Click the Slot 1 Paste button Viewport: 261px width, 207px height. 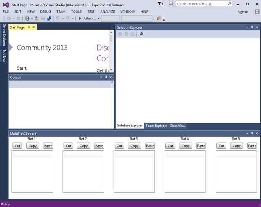tap(48, 146)
